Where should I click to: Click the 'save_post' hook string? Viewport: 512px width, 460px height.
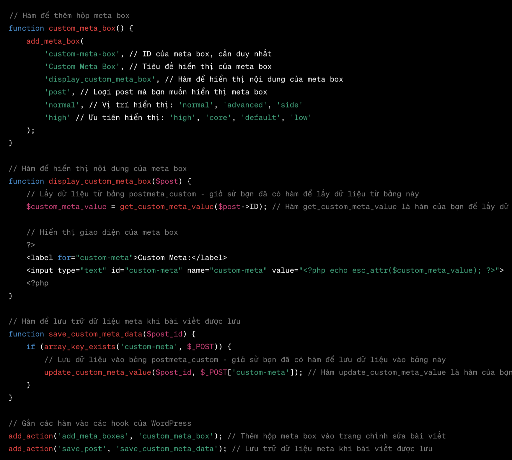[82, 449]
